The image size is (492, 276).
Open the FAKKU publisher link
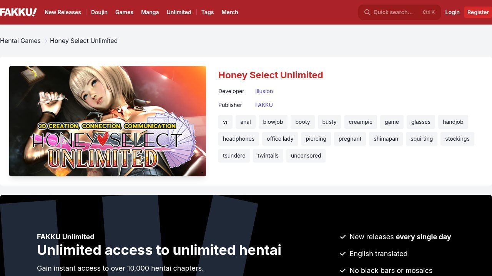pos(264,105)
